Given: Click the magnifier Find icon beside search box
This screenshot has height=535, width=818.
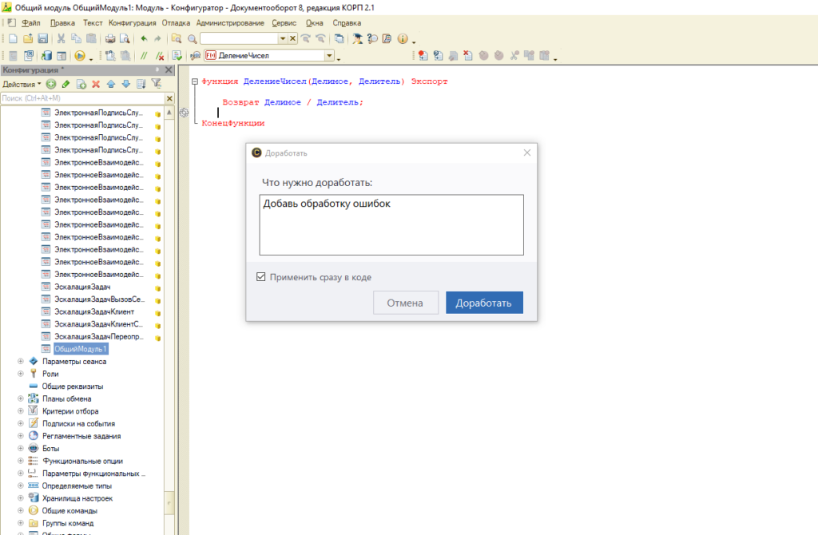Looking at the screenshot, I should [x=192, y=38].
